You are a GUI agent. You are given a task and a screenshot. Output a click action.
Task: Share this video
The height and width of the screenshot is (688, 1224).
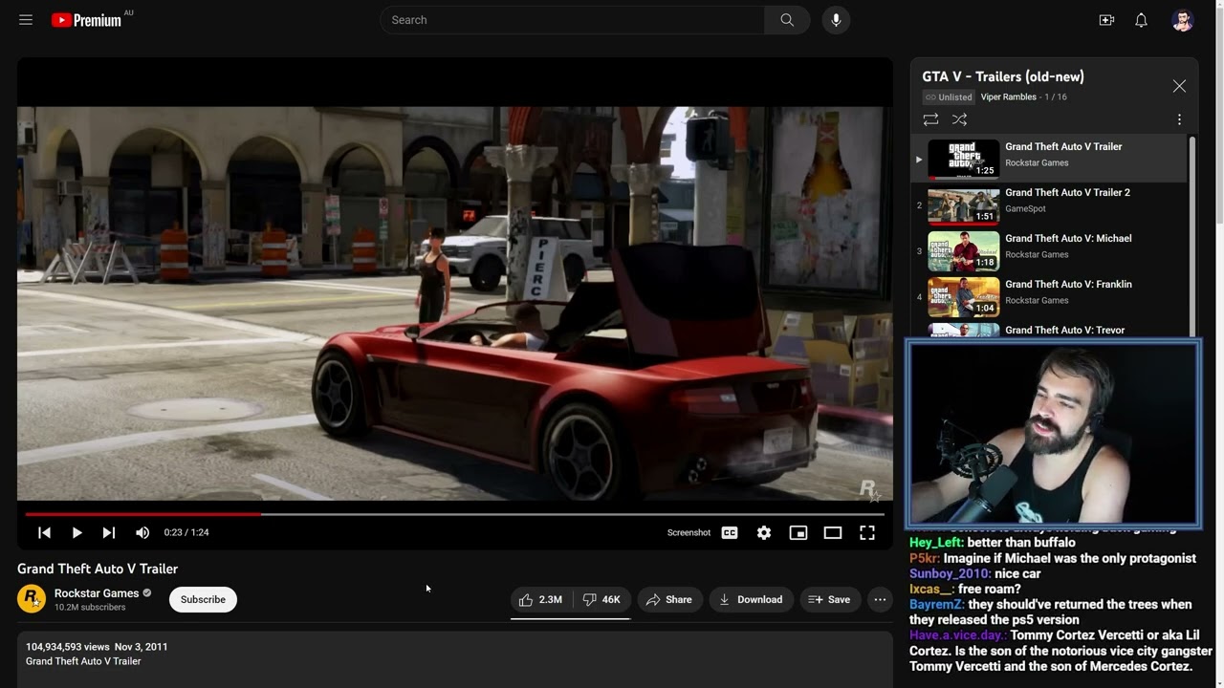tap(669, 599)
